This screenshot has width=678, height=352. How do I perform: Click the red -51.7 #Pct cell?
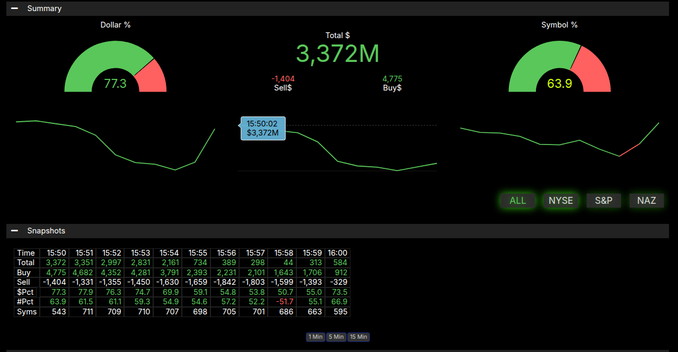pos(283,301)
